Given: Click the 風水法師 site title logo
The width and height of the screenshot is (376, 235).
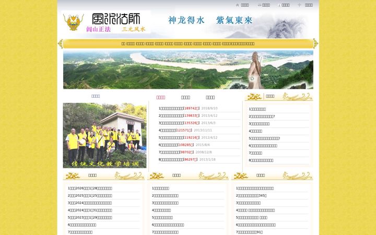Looking at the screenshot, I should pos(116,19).
